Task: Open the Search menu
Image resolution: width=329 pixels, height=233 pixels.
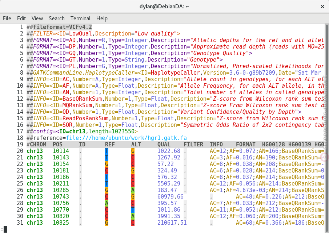Action: point(56,18)
